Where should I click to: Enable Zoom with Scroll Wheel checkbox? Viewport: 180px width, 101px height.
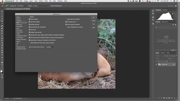(66, 19)
